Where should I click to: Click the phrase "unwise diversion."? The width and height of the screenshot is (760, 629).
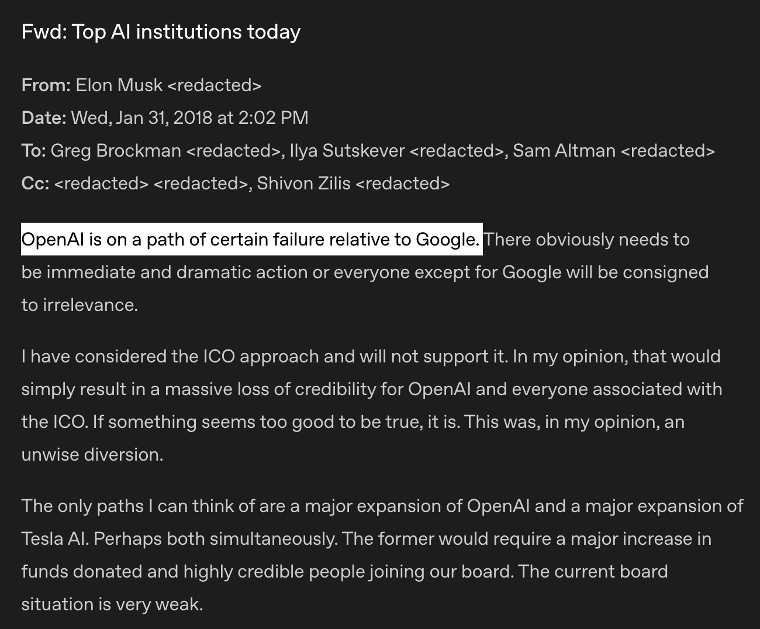(x=92, y=455)
